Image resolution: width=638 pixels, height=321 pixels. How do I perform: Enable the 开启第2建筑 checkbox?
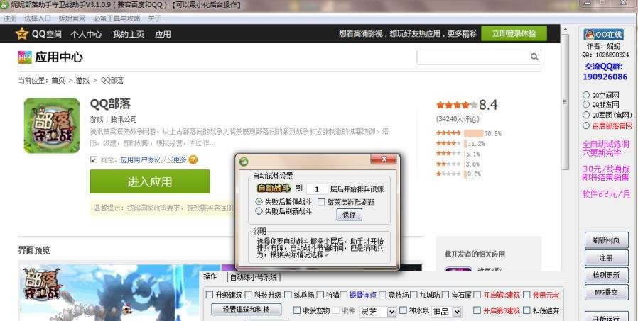[x=477, y=295]
